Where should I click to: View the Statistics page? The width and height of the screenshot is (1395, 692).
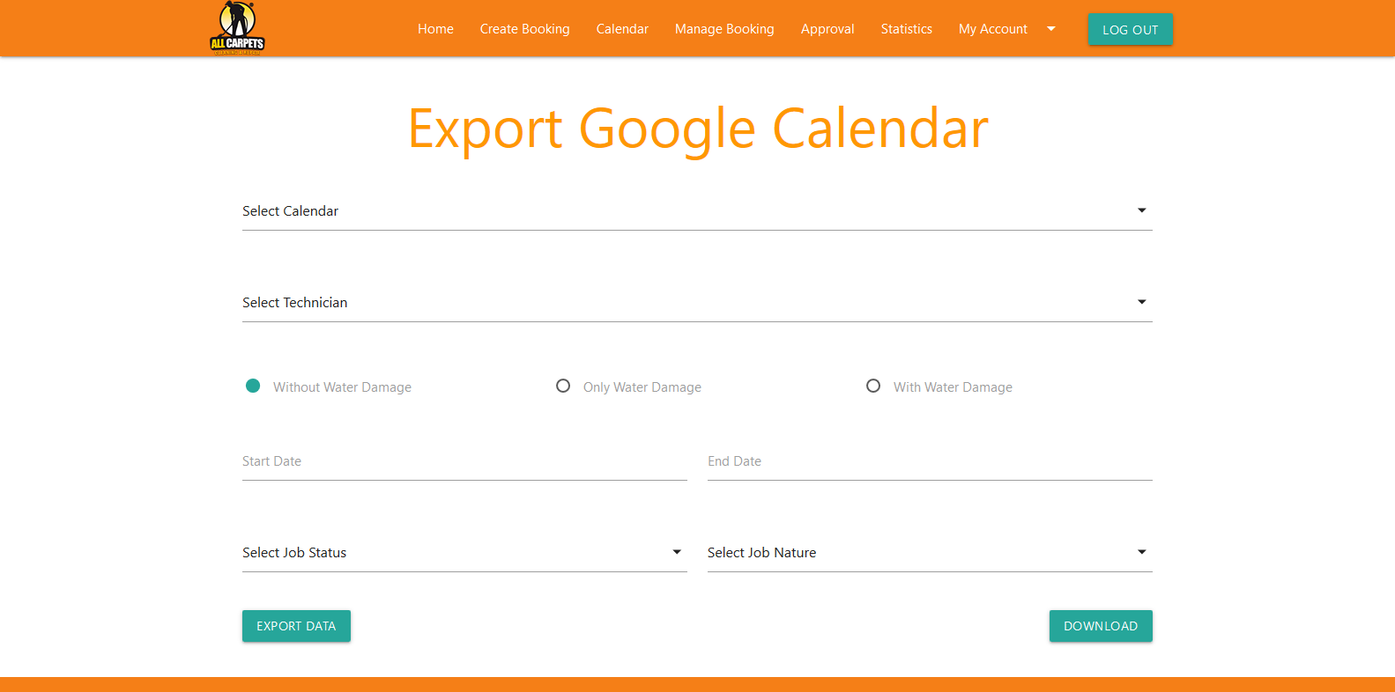click(906, 29)
